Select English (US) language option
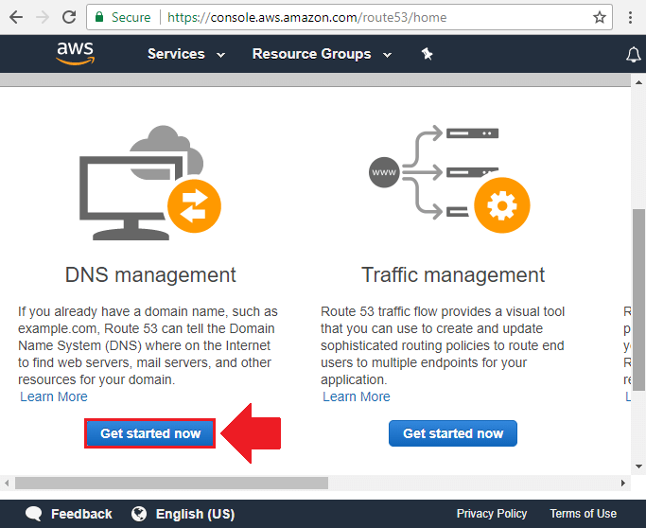The image size is (646, 528). pyautogui.click(x=195, y=514)
